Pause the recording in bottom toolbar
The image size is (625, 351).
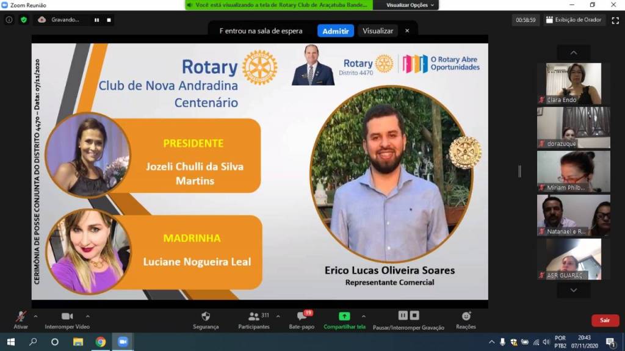click(403, 316)
